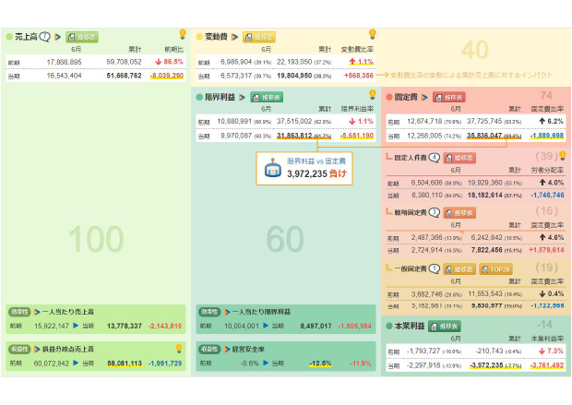Click the lightbulb icon in the 限界利益 panel
Viewport: 572px width, 405px height.
pyautogui.click(x=371, y=93)
